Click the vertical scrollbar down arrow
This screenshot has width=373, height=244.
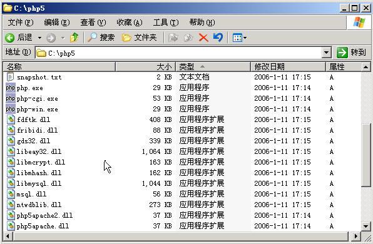365,226
